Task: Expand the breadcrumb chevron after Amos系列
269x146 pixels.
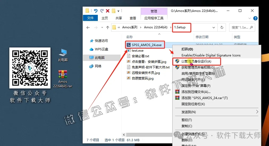Action: [141, 28]
